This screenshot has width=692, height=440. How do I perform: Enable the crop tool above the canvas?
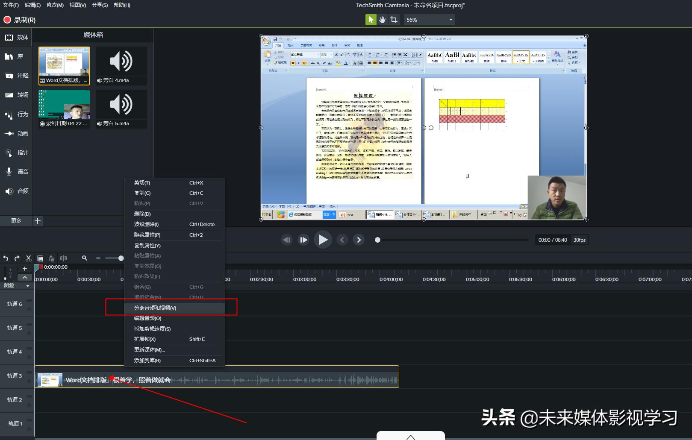click(394, 19)
